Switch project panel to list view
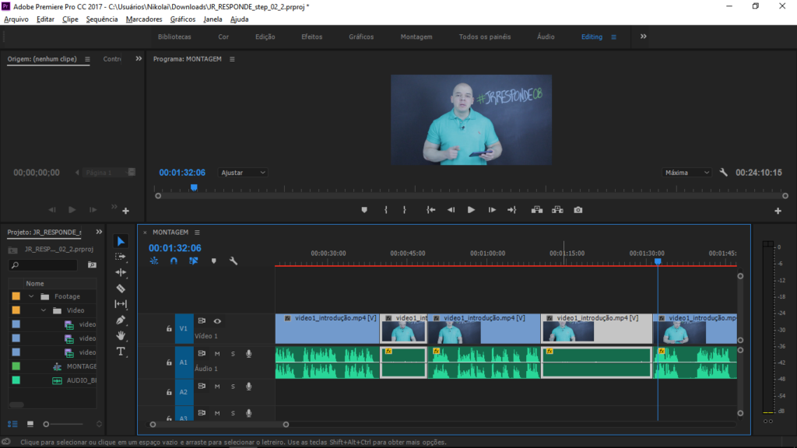This screenshot has width=797, height=448. tap(12, 424)
